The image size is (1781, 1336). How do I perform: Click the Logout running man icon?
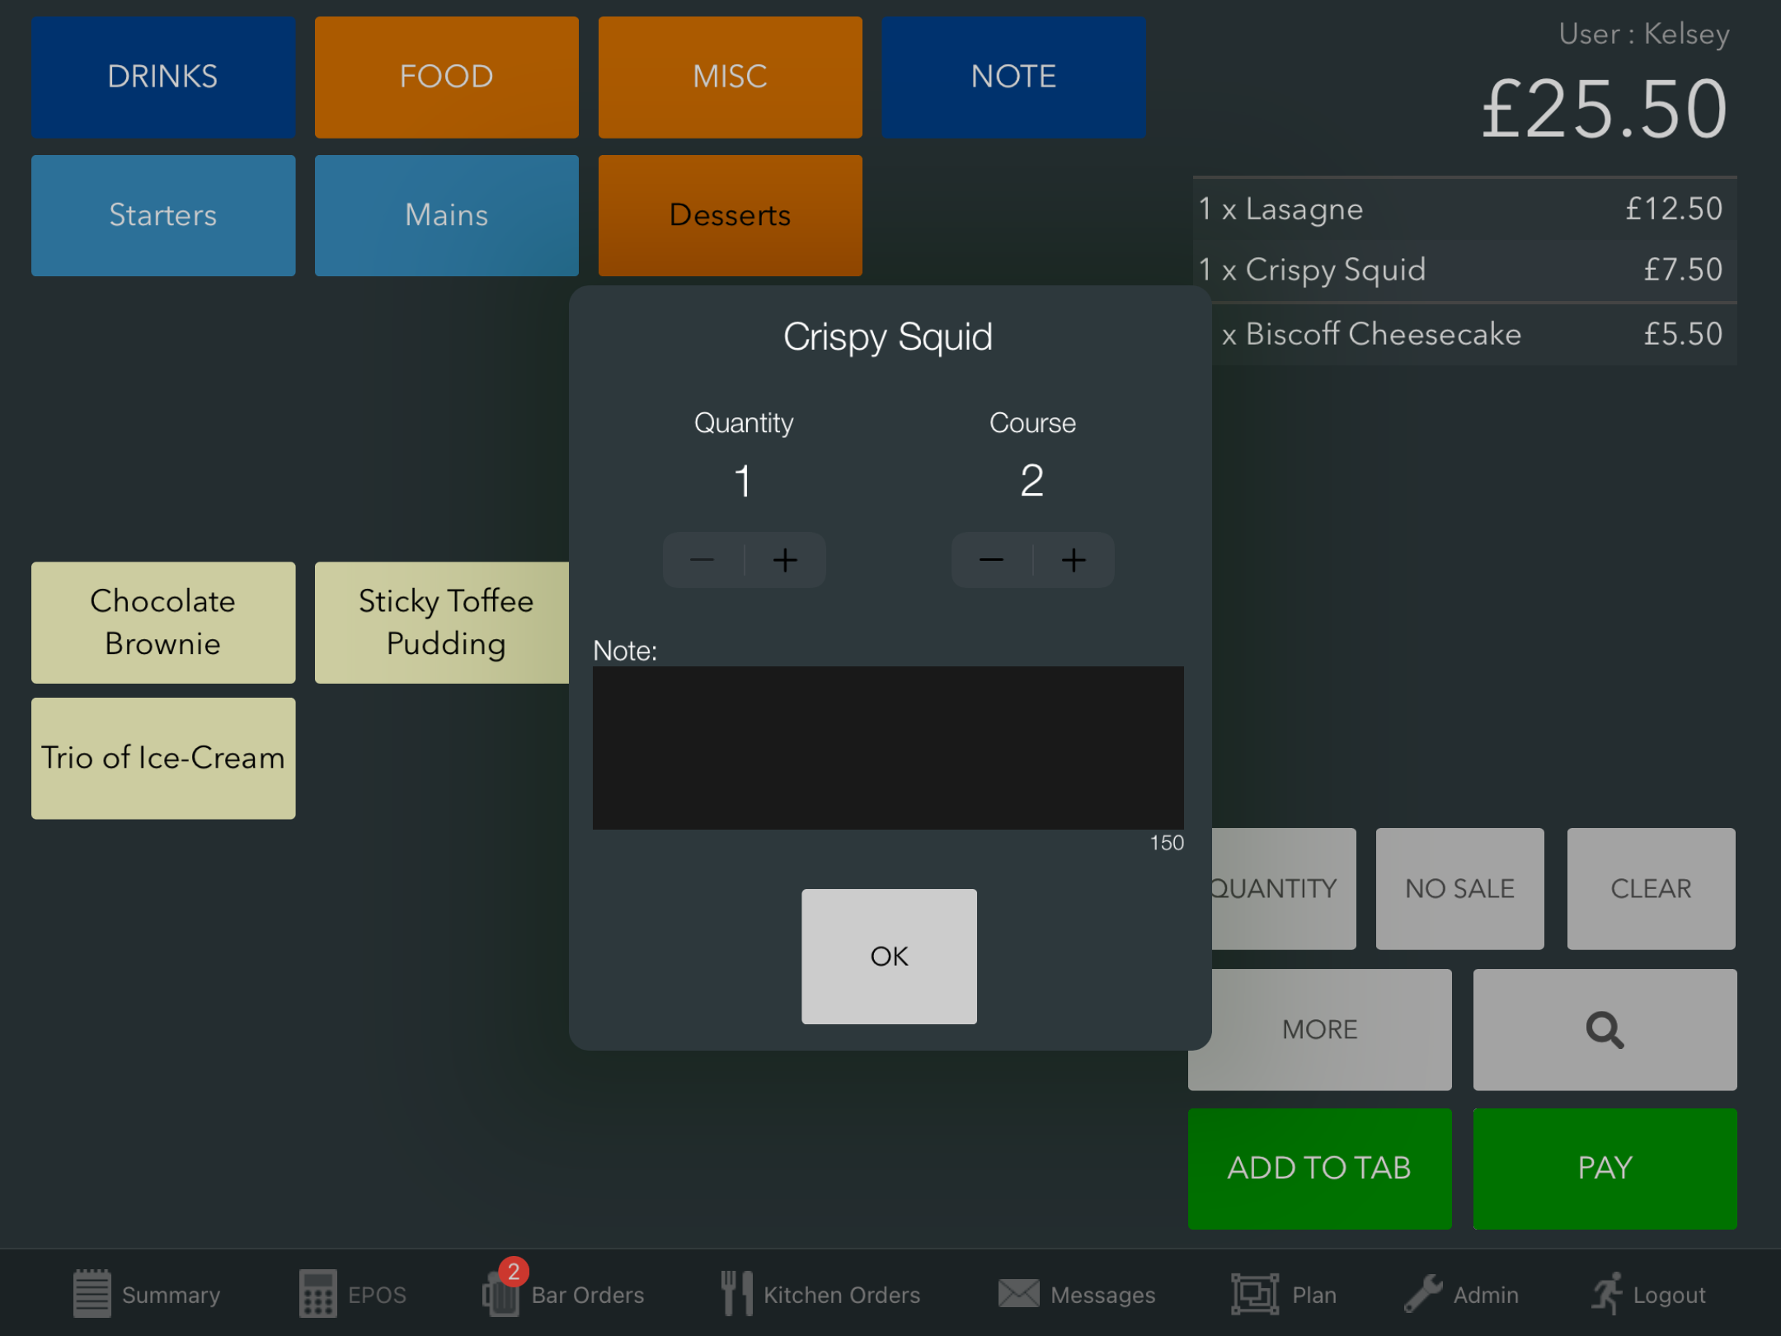[x=1606, y=1293]
